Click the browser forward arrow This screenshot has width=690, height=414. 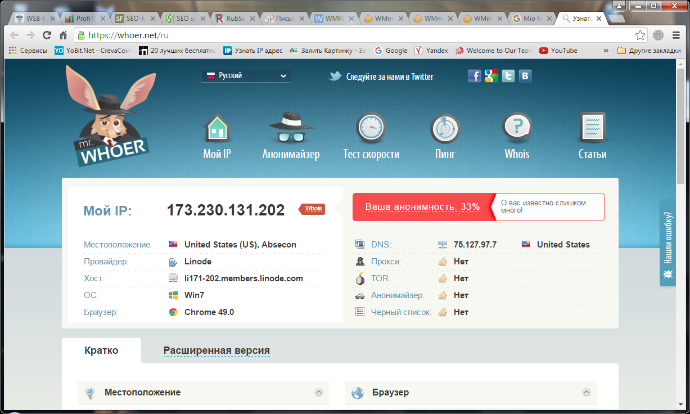point(31,35)
